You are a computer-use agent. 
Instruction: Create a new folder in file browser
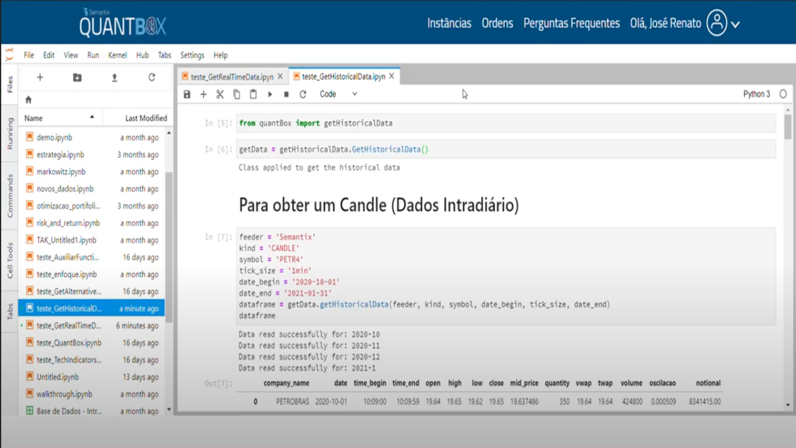(77, 78)
